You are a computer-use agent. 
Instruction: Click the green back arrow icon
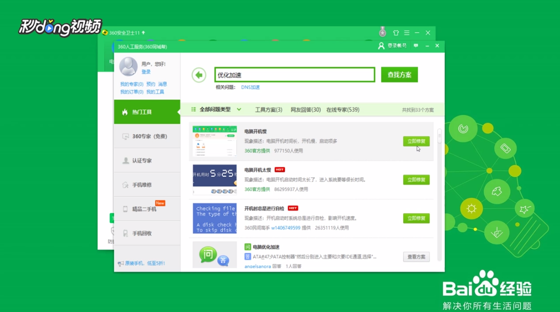pos(199,75)
